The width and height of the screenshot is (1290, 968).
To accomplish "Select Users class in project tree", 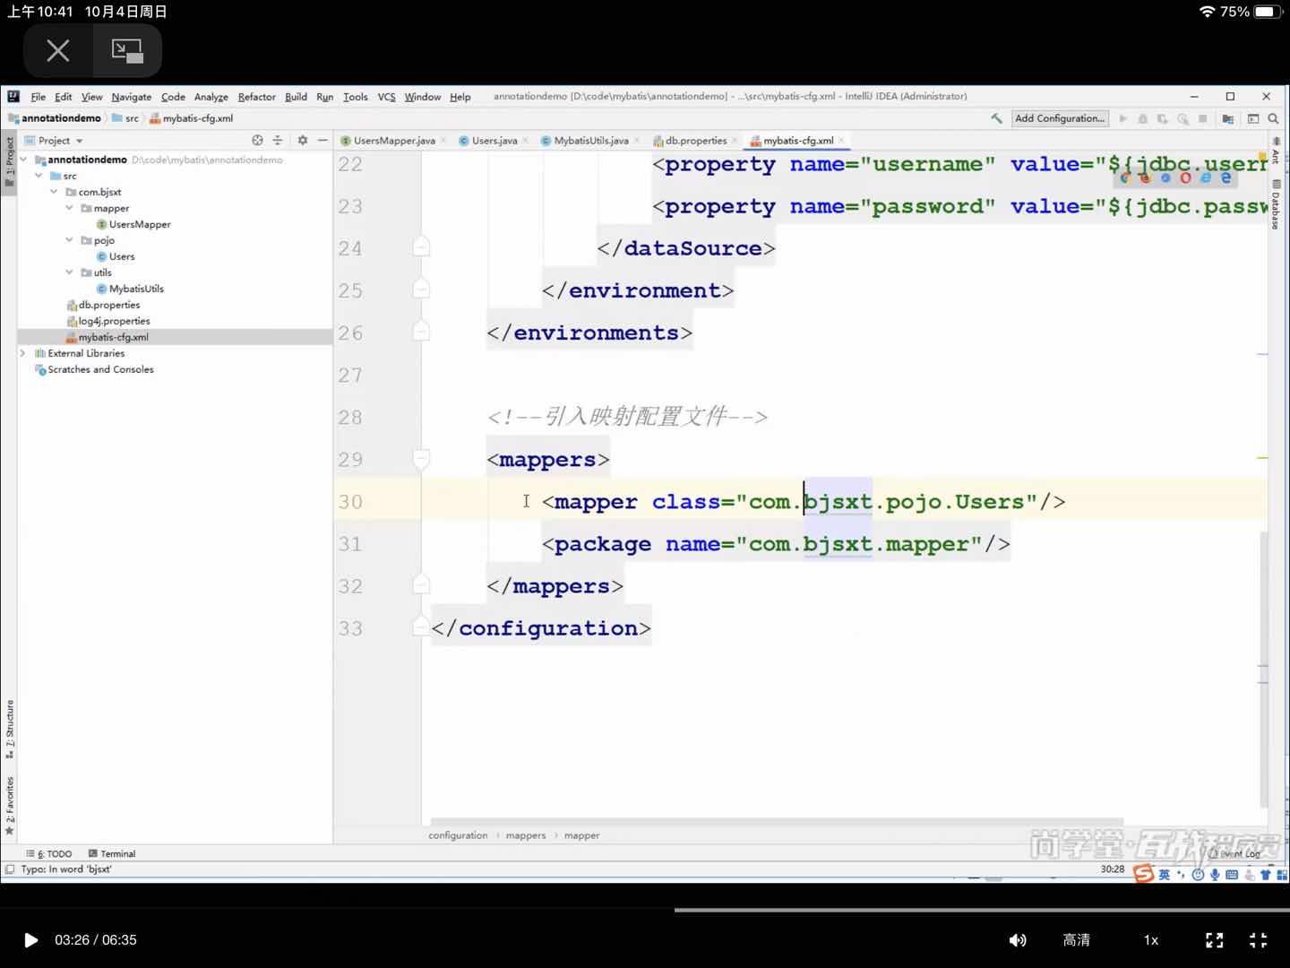I will tap(116, 256).
